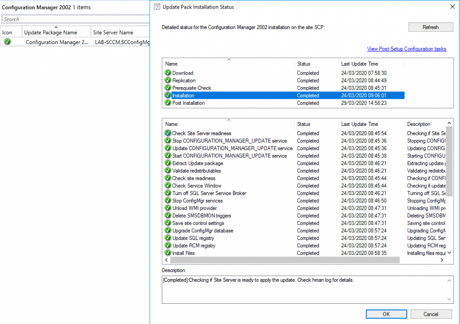The height and width of the screenshot is (324, 460).
Task: Open View Post-Setup Configuration tasks link
Action: point(407,49)
